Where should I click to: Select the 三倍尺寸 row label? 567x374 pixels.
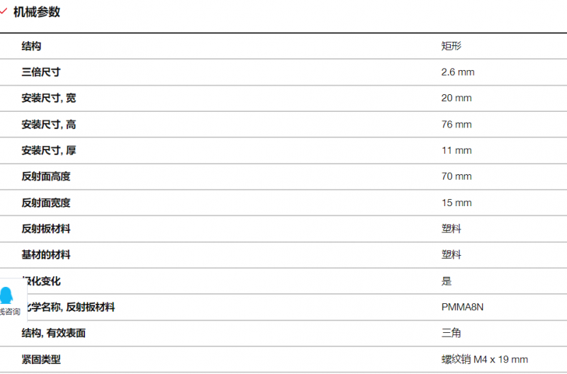(x=41, y=72)
